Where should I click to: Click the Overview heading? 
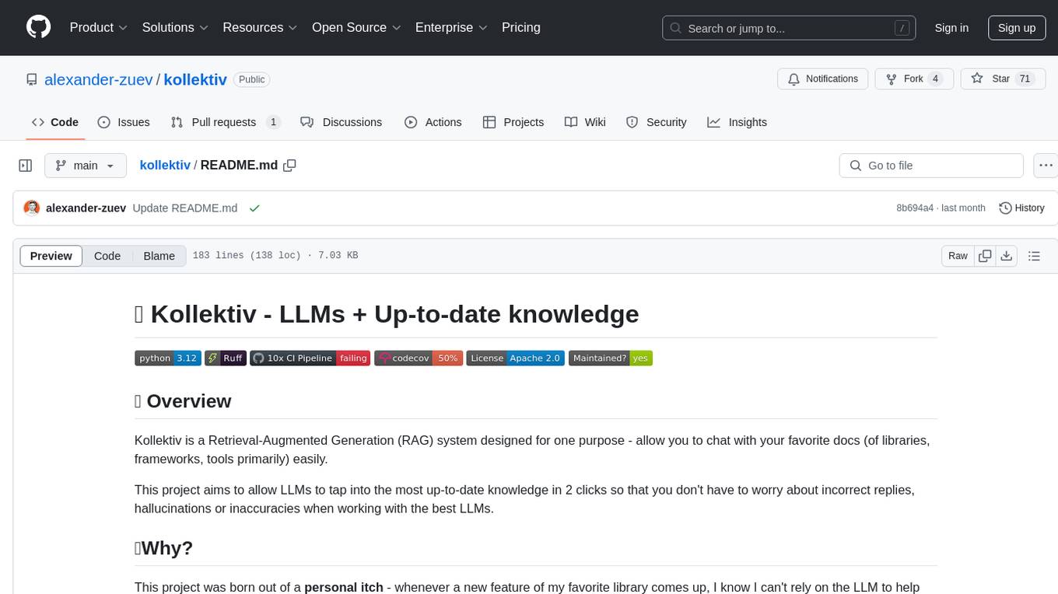coord(183,401)
